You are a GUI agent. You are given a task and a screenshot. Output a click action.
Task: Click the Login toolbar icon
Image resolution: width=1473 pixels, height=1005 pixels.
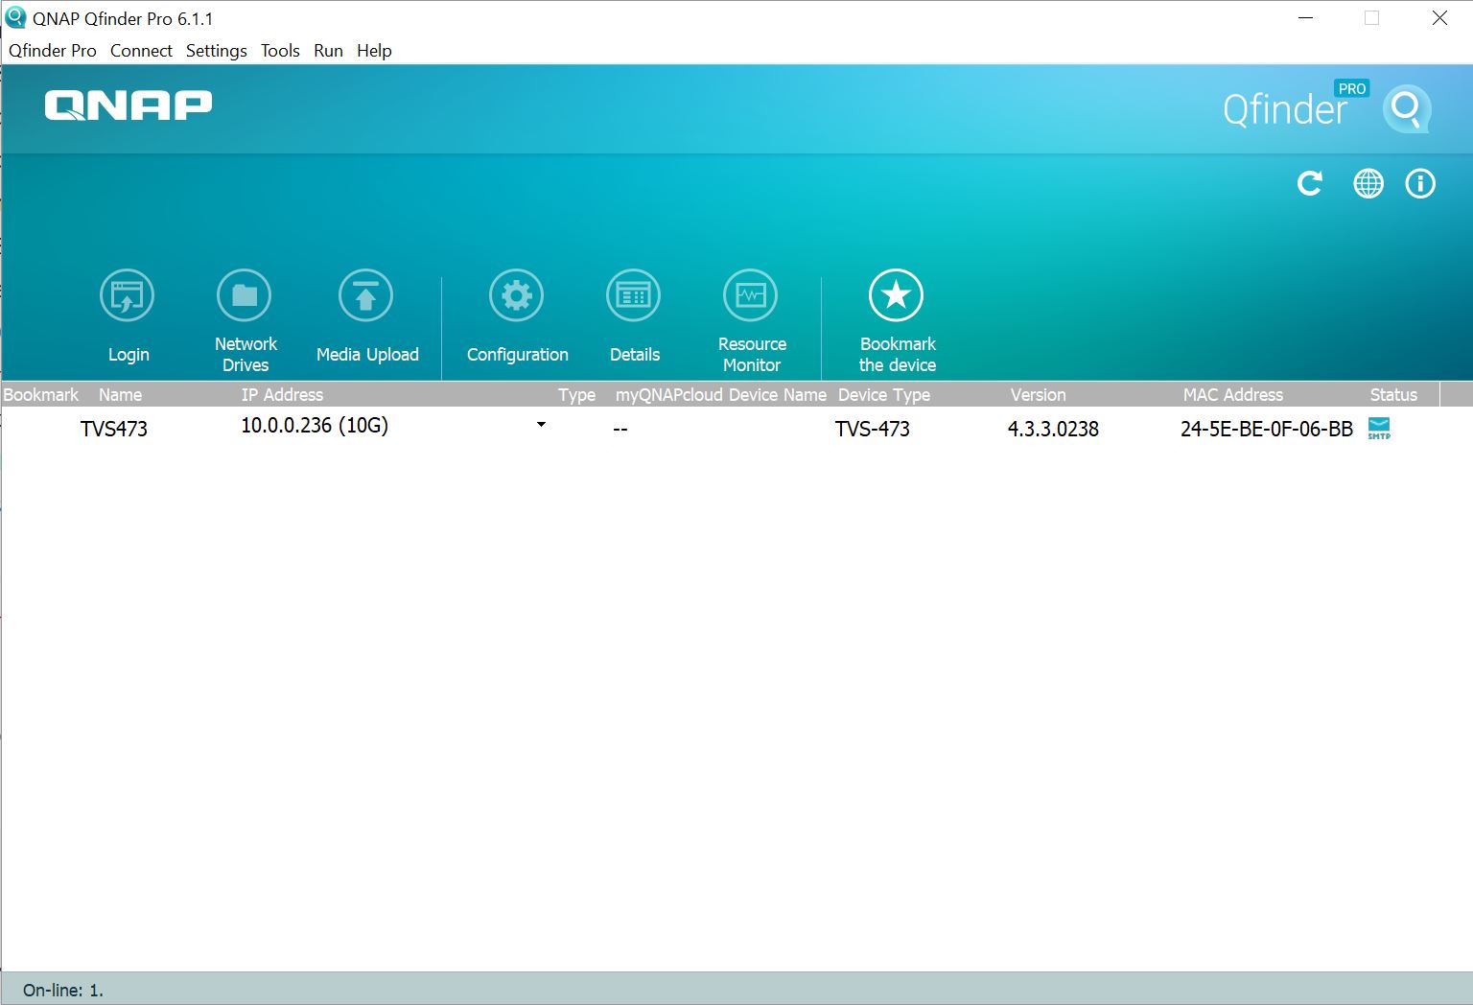128,296
